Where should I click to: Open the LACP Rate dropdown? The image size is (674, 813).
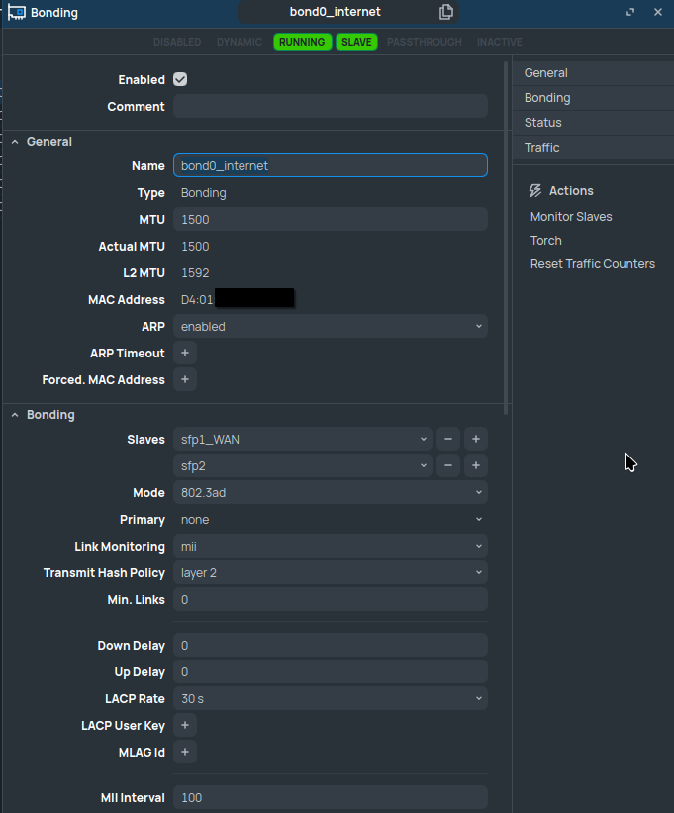330,698
